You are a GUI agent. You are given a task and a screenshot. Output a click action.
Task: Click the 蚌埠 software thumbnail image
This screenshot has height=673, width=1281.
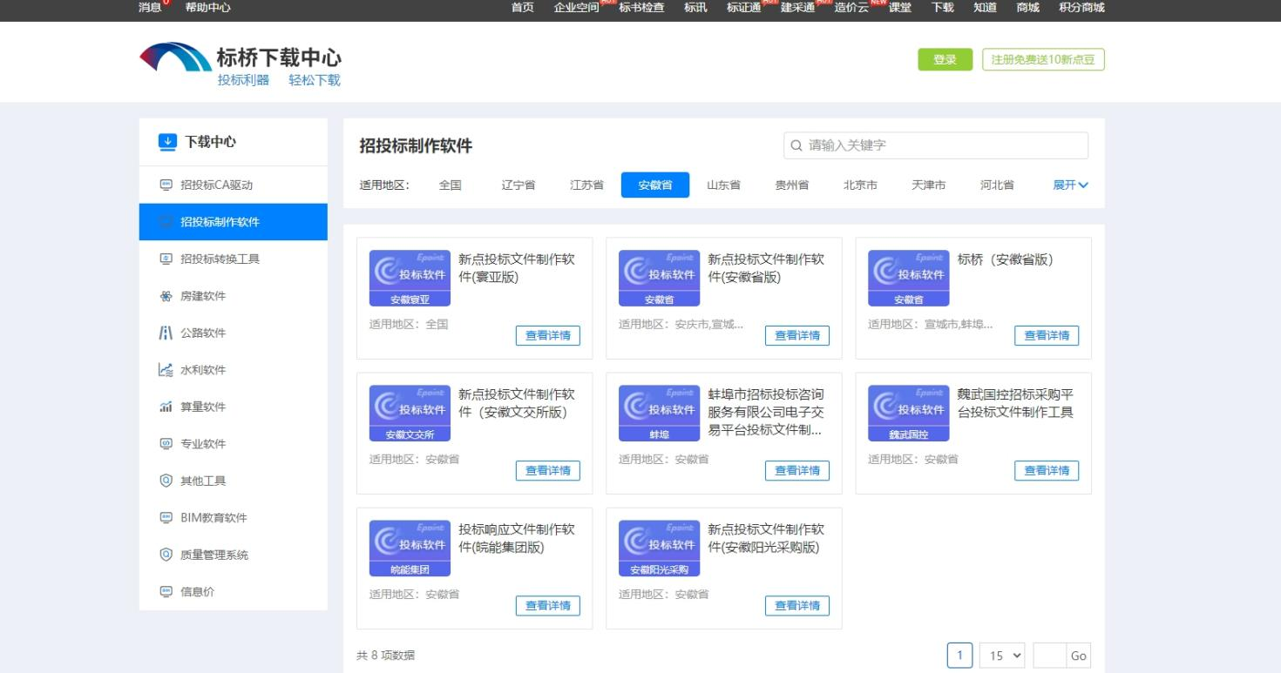[x=659, y=414]
